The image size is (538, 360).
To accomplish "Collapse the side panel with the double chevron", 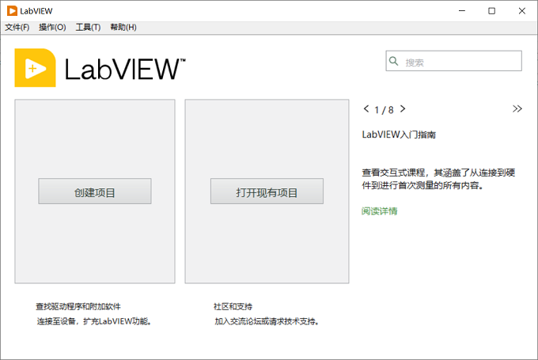I will pyautogui.click(x=517, y=108).
